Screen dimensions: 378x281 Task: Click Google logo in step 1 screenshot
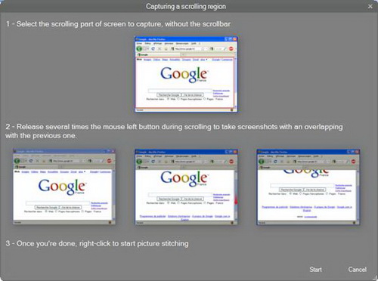pos(184,74)
